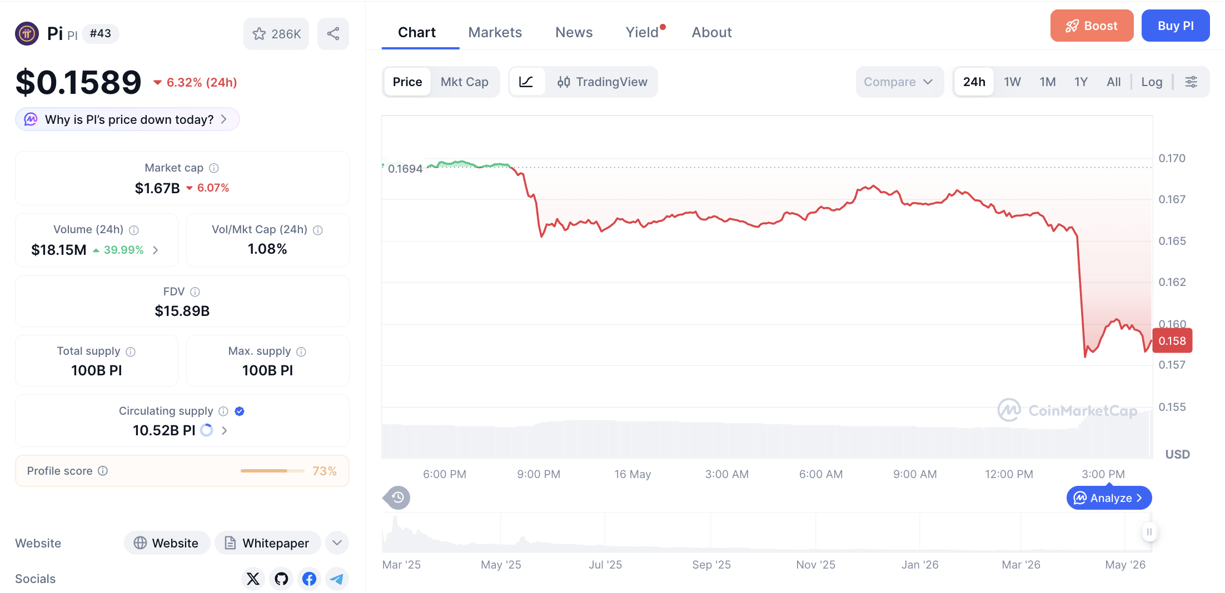Open the Chart tab
Viewport: 1225px width, 593px height.
(x=417, y=32)
